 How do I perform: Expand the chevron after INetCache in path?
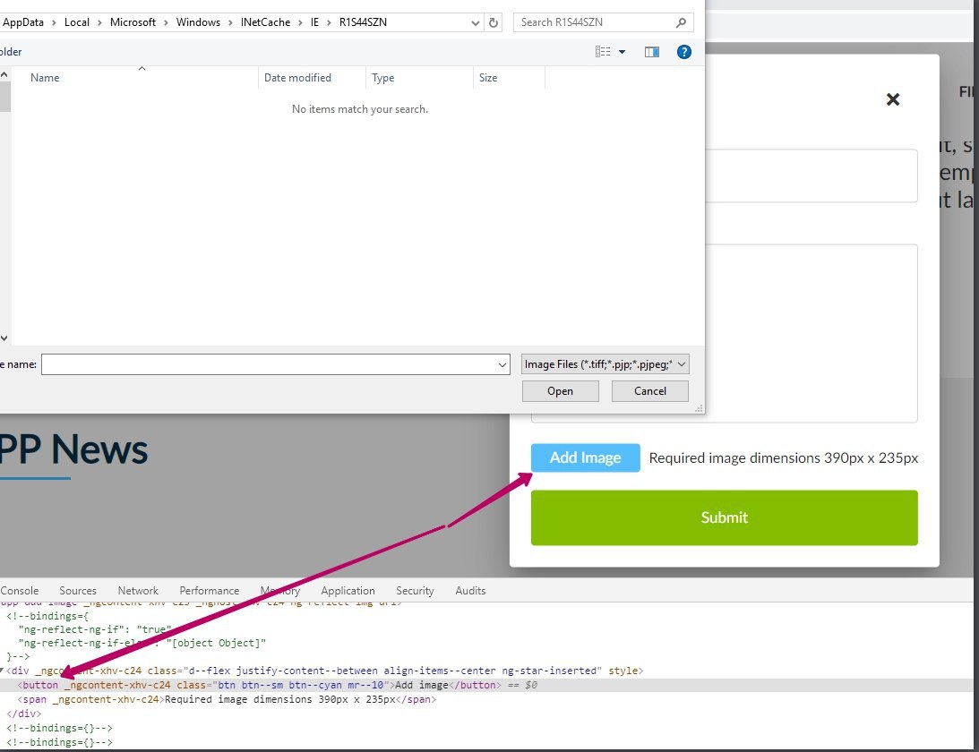coord(300,23)
